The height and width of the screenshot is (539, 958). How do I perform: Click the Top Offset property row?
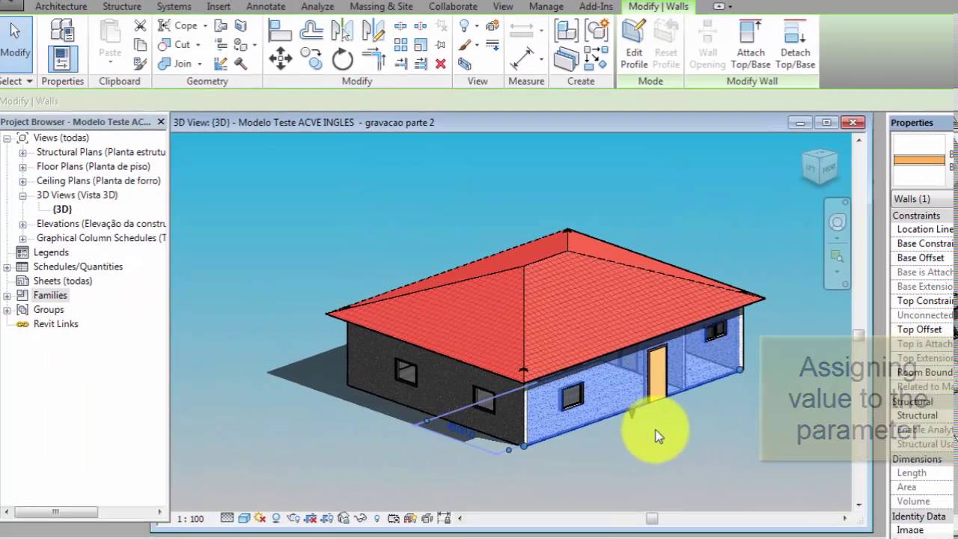tap(923, 329)
